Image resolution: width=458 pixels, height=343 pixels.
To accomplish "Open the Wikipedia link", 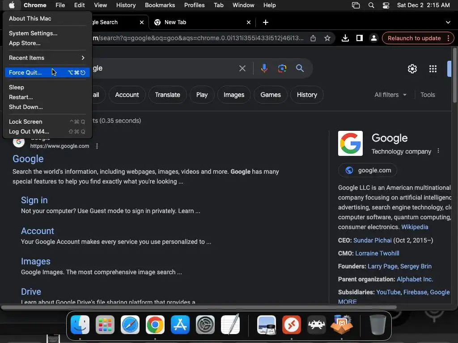I will tap(415, 227).
